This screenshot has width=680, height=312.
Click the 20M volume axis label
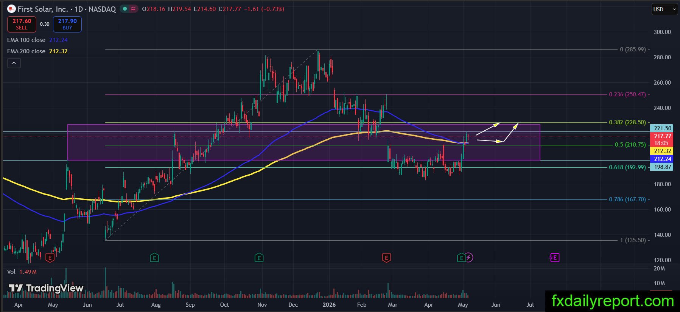(x=659, y=269)
